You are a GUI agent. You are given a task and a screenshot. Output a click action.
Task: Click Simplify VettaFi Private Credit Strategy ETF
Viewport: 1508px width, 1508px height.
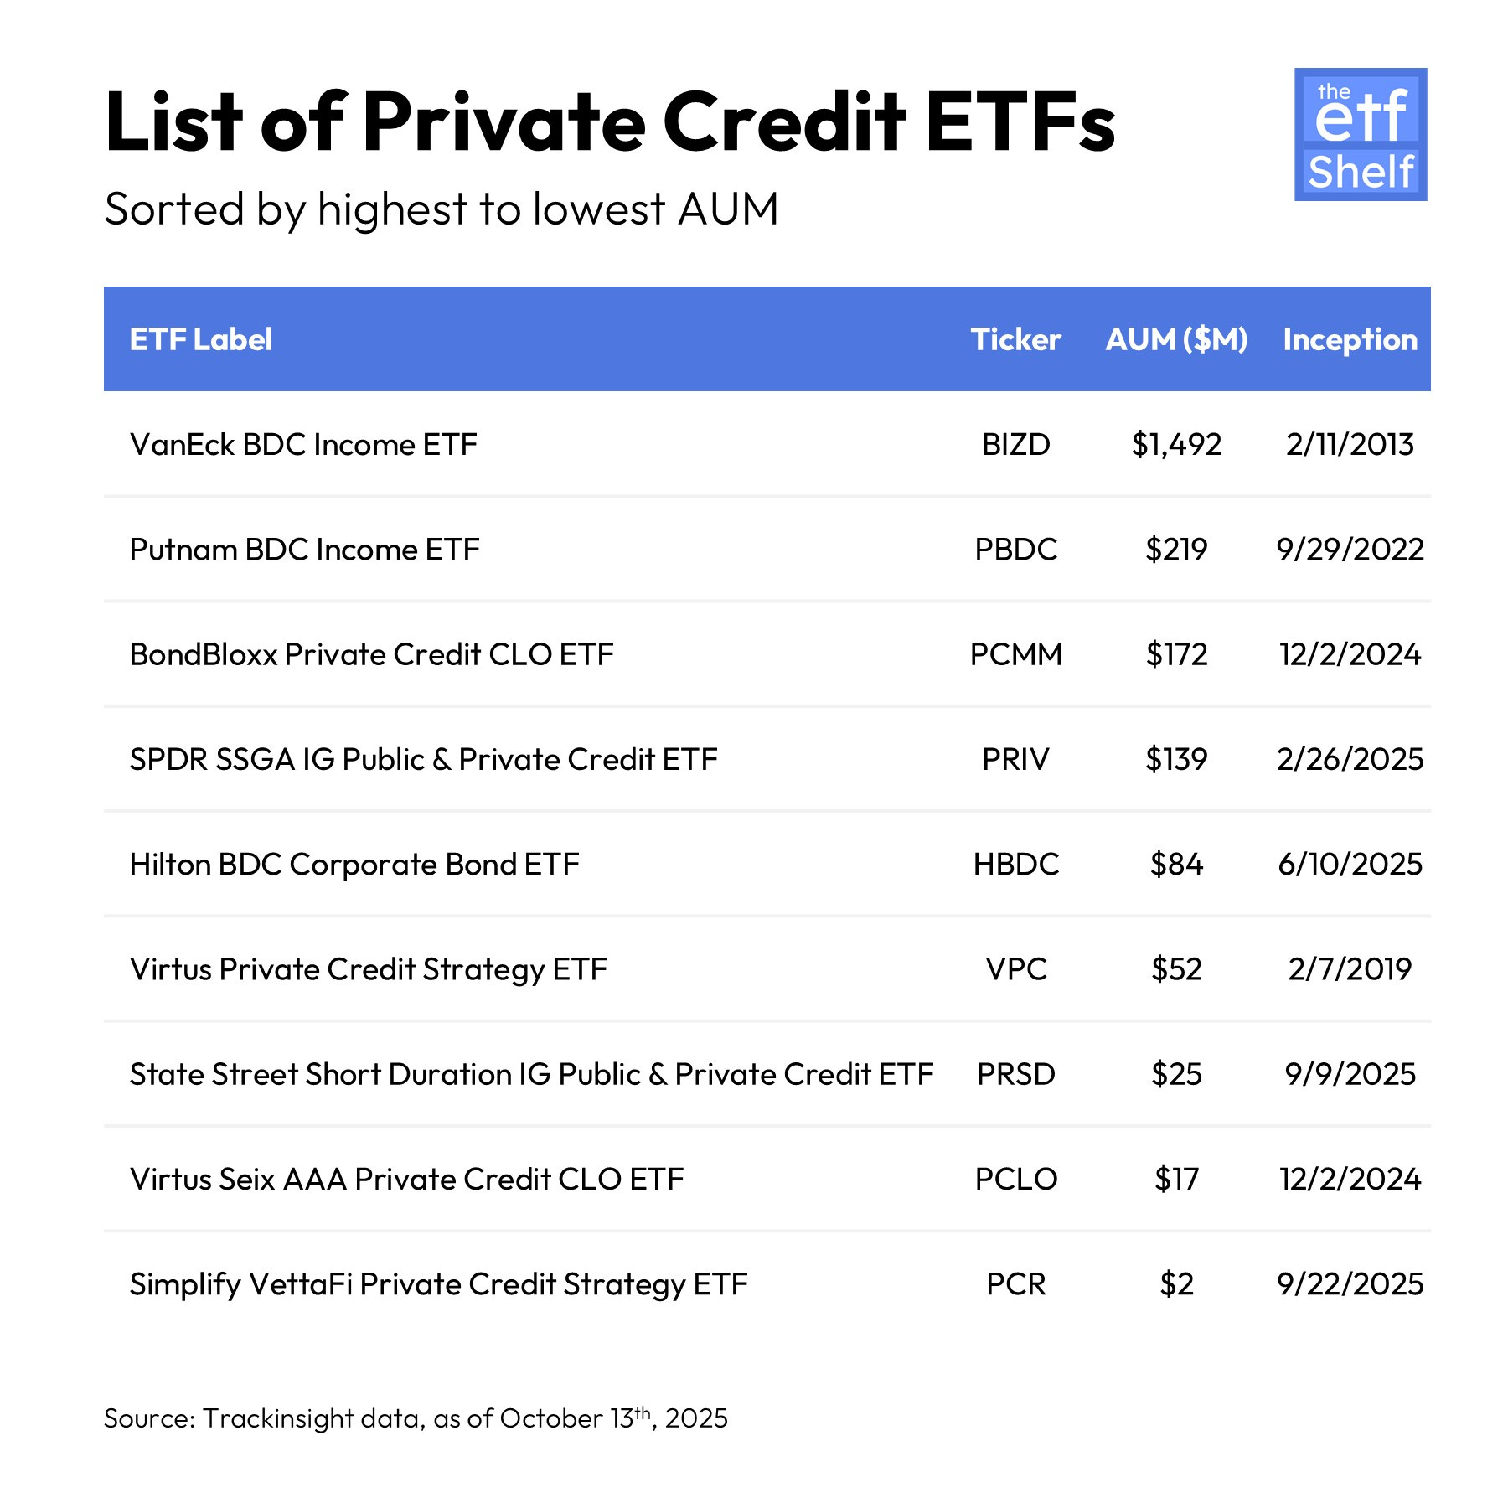[439, 1284]
